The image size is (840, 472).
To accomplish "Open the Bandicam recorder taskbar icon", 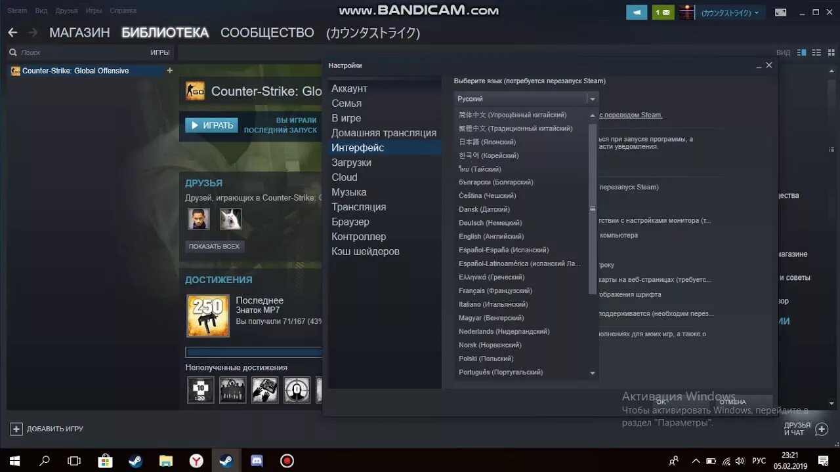I will pos(287,461).
